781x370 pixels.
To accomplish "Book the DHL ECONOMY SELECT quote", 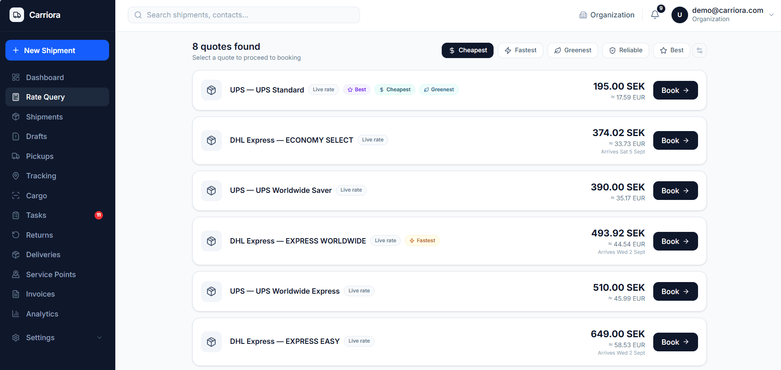I will pyautogui.click(x=675, y=141).
